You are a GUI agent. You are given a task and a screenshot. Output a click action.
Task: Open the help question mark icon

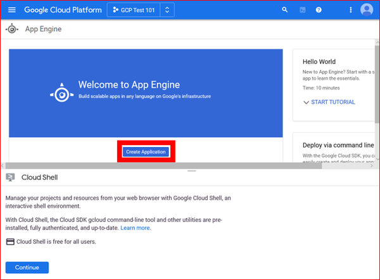(319, 10)
